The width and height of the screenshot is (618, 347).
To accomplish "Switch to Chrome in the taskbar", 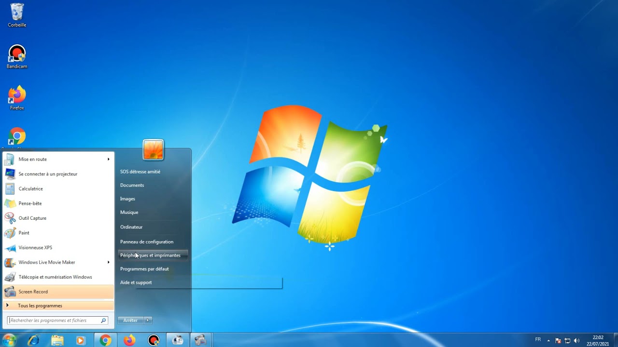I will tap(105, 340).
